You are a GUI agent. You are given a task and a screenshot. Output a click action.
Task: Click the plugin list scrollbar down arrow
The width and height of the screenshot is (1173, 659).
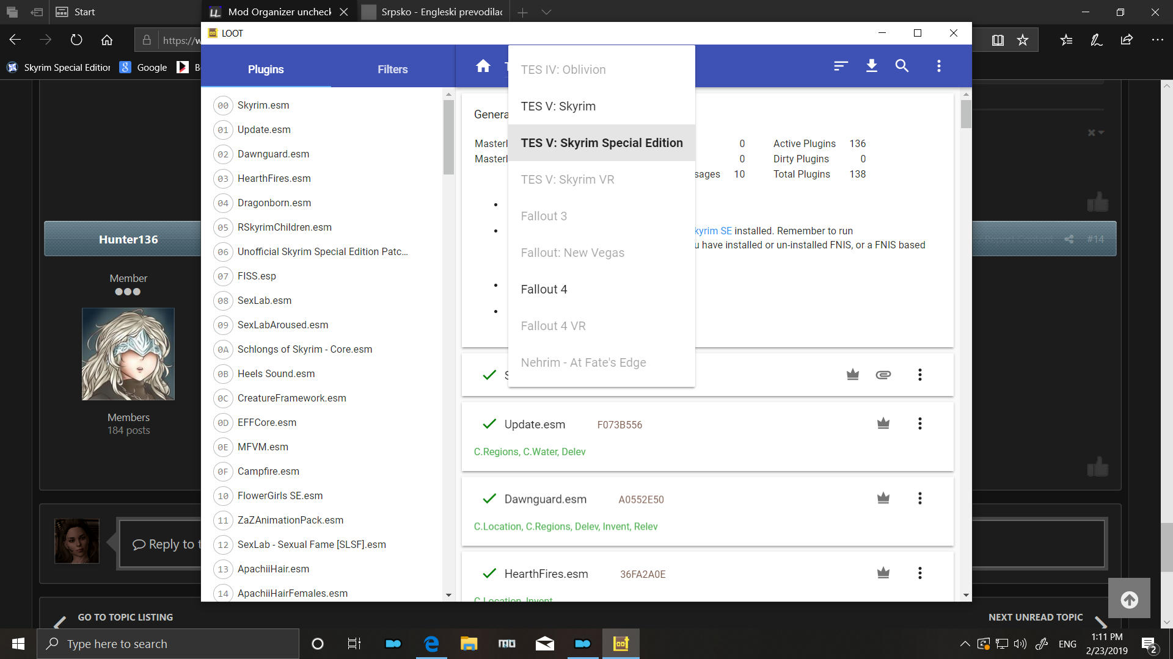point(448,595)
